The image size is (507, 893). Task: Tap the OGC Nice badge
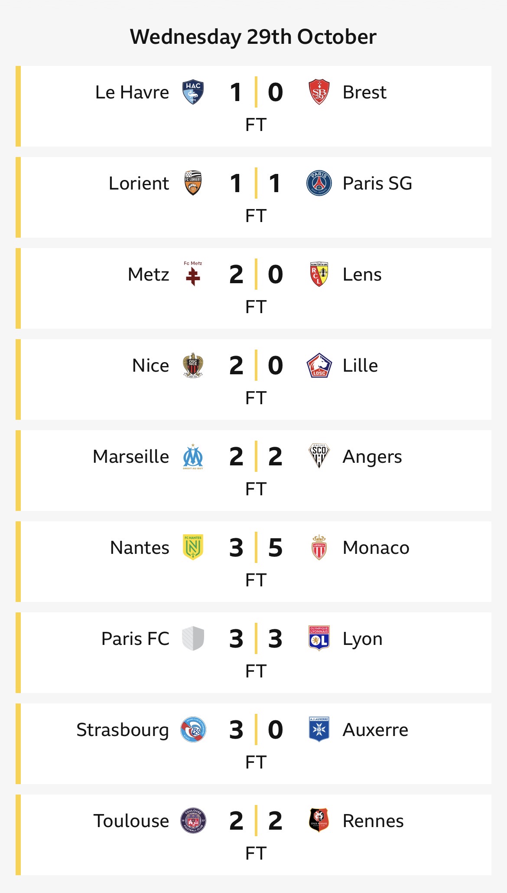(x=193, y=365)
